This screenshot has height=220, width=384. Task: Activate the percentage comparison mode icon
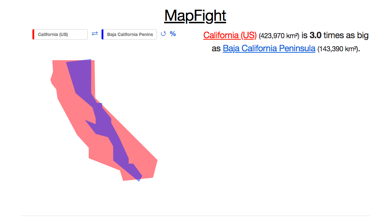tap(173, 34)
